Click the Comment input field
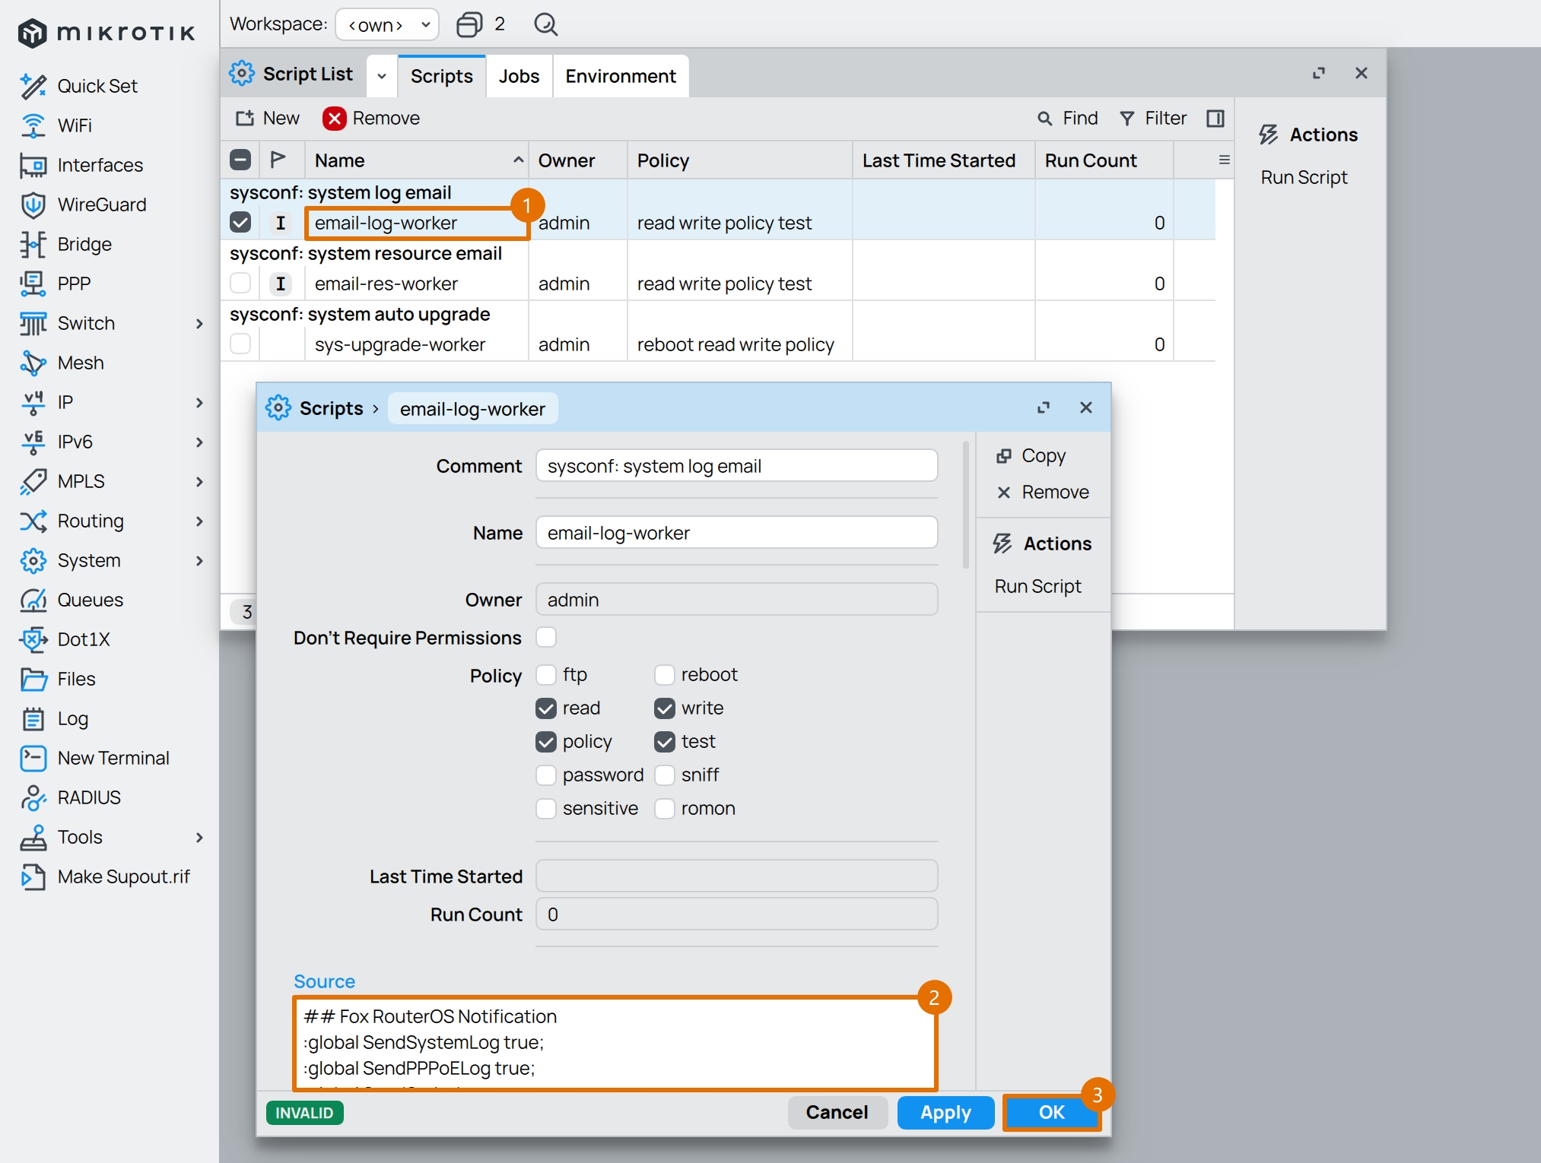This screenshot has width=1541, height=1163. pos(736,465)
